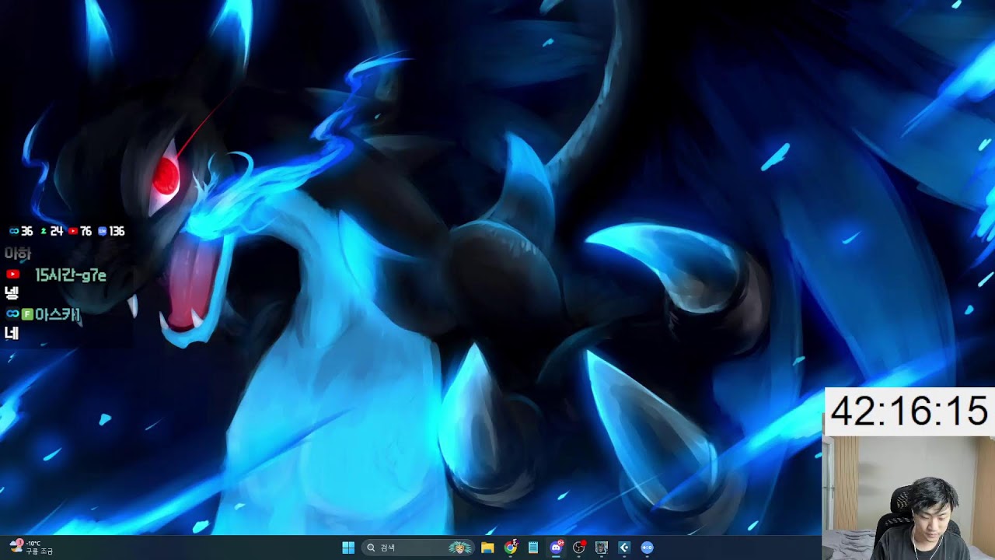
Task: Open the Notepad taskbar icon
Action: 533,548
